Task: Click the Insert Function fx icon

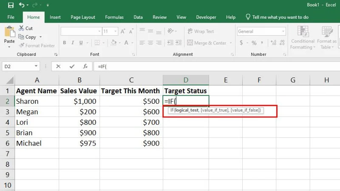Action: click(x=85, y=66)
